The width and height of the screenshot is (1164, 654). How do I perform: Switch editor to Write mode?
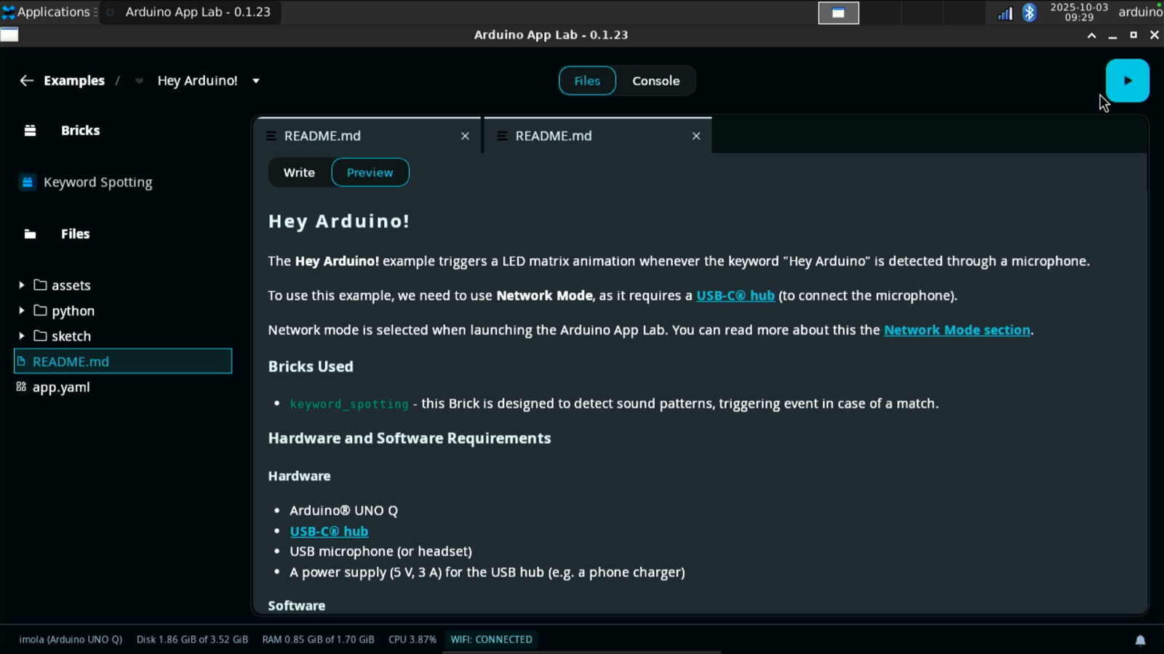point(299,172)
